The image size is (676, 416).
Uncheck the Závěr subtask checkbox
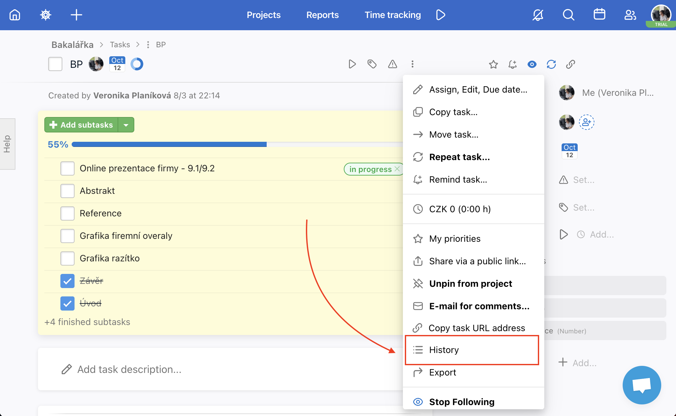pos(67,281)
